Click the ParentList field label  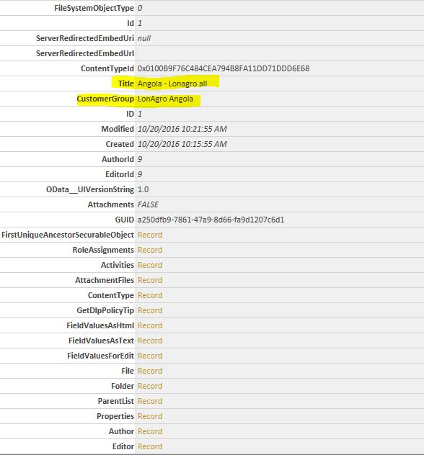[x=115, y=401]
